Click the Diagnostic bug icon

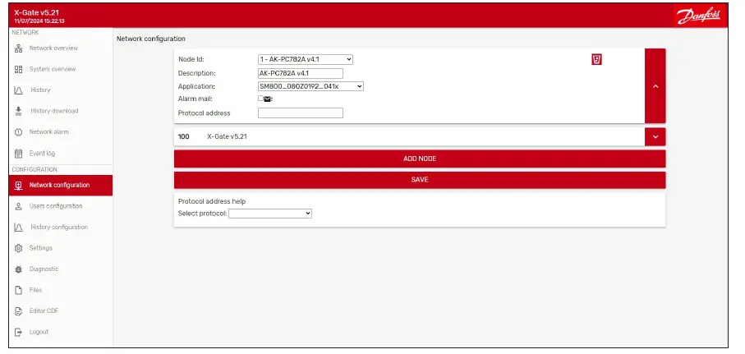click(x=19, y=269)
